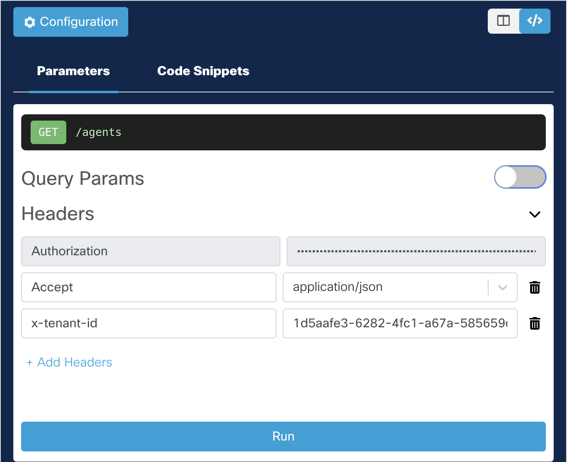
Task: Click the masked Authorization token field
Action: [x=416, y=251]
